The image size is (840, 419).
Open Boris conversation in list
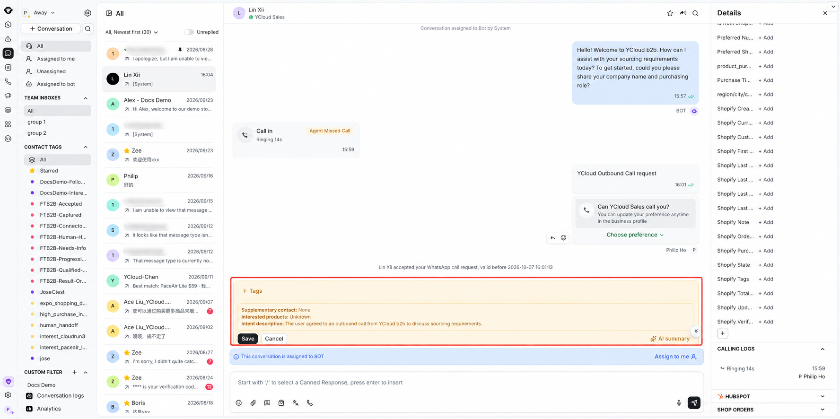point(159,407)
